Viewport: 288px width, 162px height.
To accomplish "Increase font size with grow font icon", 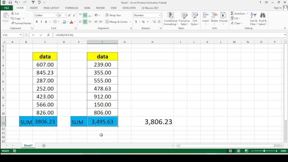I will (x=69, y=15).
